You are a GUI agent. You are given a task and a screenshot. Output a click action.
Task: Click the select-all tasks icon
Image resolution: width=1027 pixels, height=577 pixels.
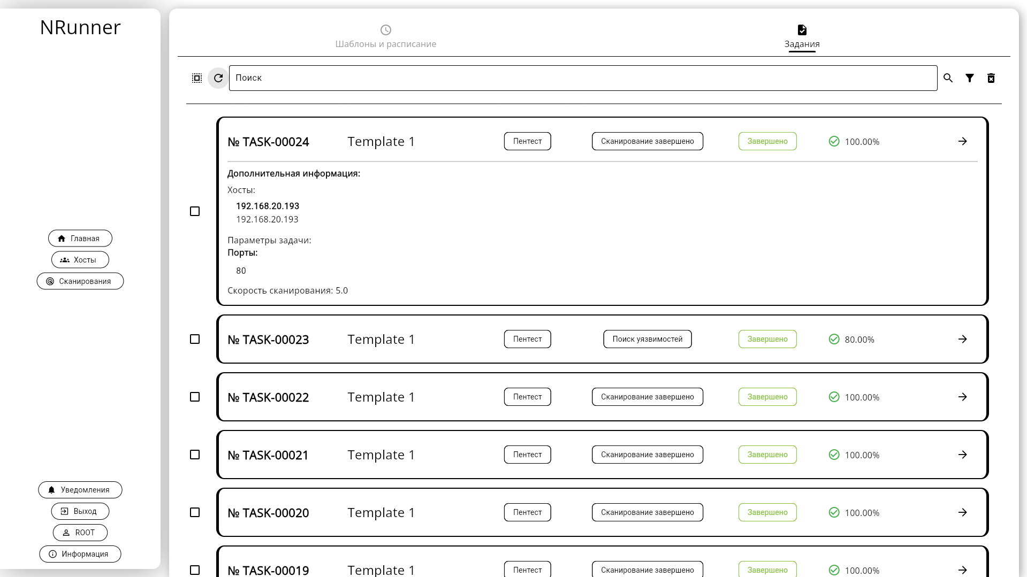pos(197,78)
